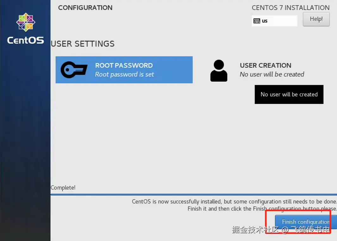Click the CENTOS 7 INSTALLATION title
Screen dimensions: 337x241
point(290,8)
